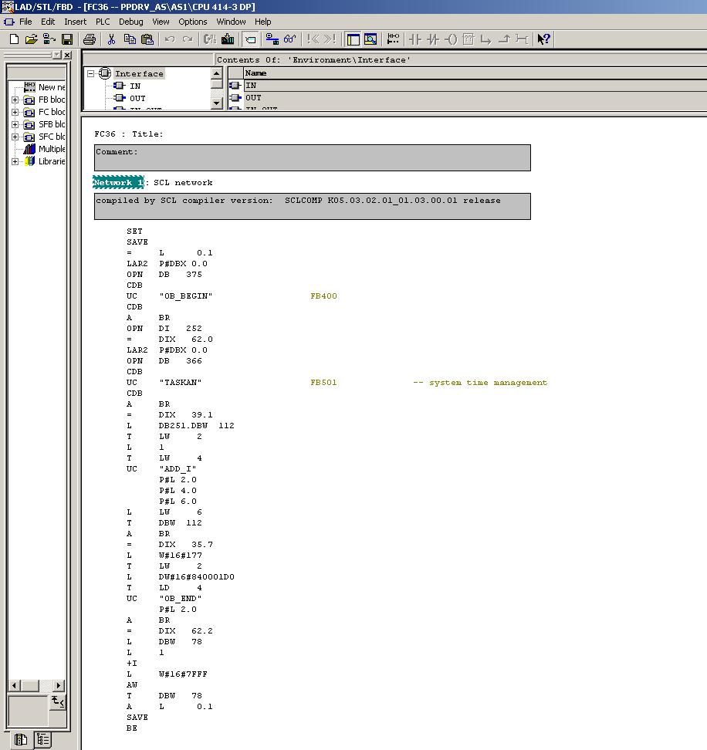Open the View menu
This screenshot has width=707, height=750.
click(x=161, y=22)
